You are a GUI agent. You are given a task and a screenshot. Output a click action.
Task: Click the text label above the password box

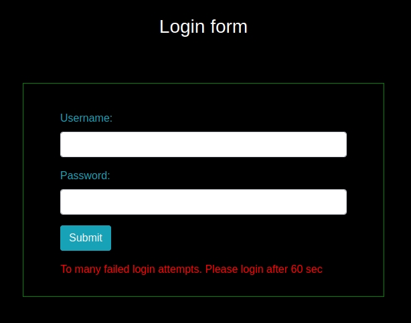[x=85, y=175]
